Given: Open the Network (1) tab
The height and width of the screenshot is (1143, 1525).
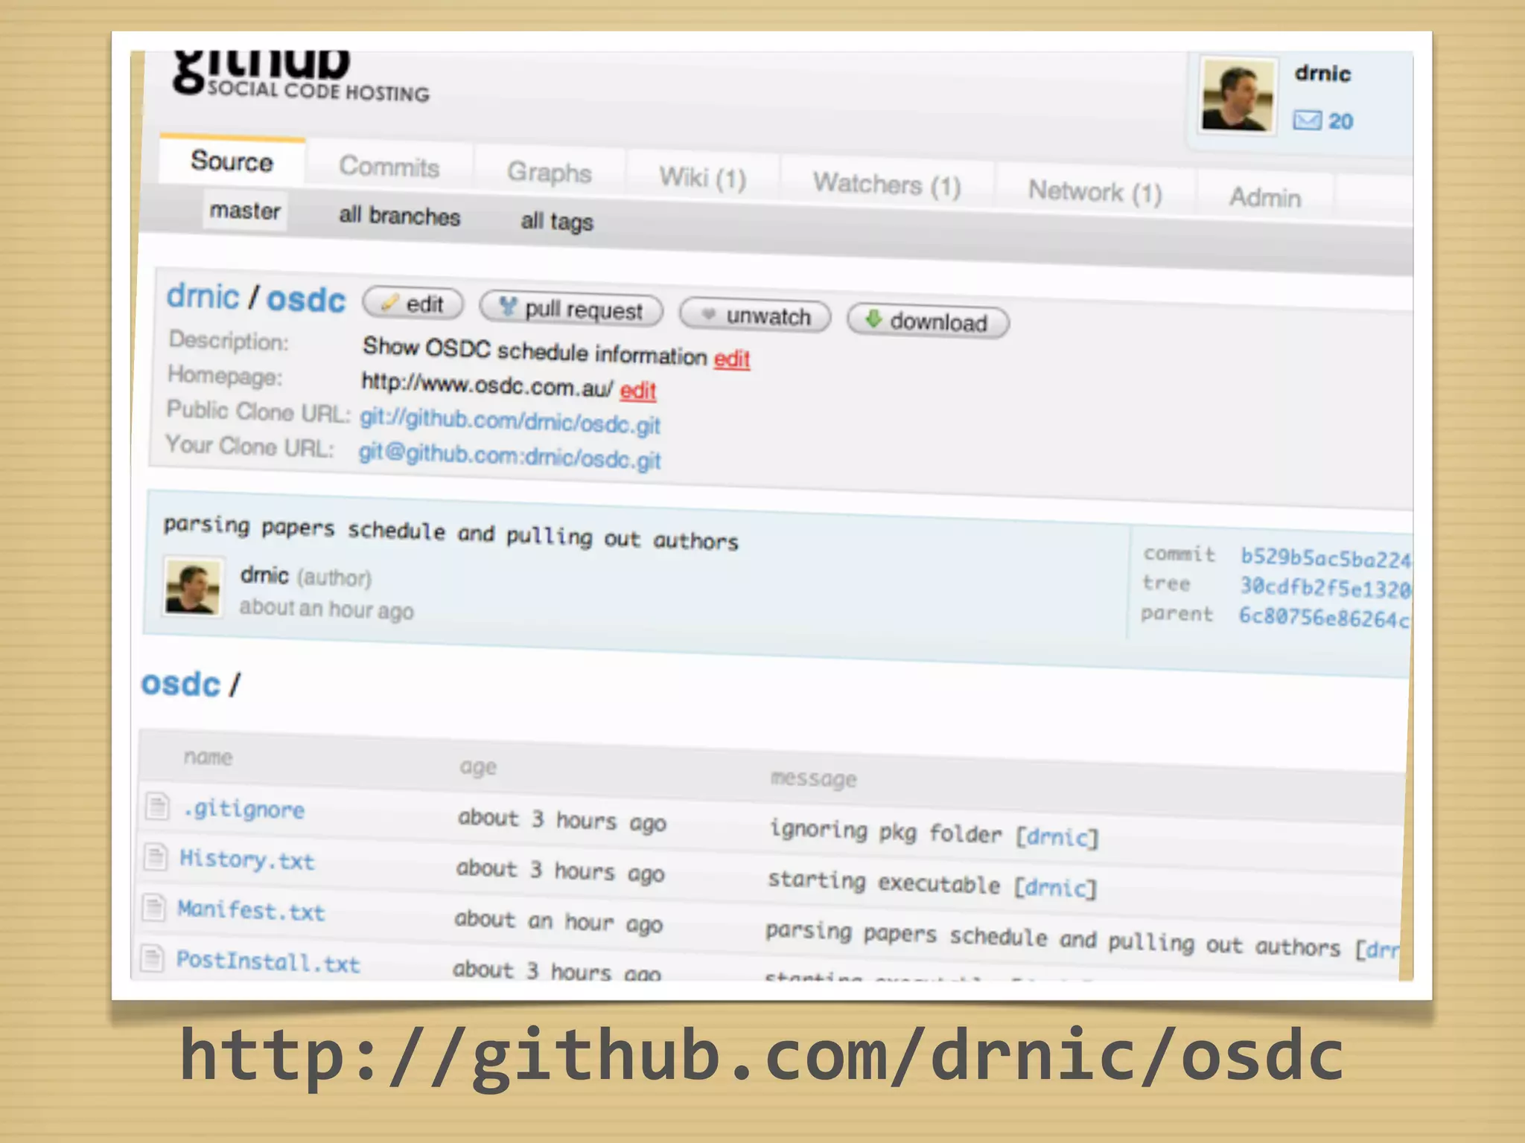Looking at the screenshot, I should [x=1094, y=193].
